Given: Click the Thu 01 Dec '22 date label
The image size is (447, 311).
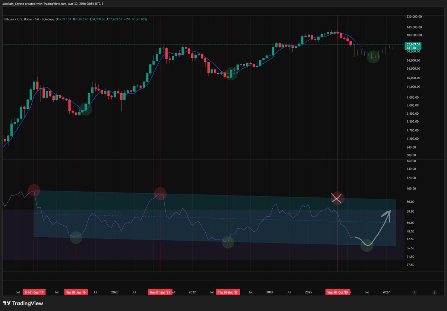Looking at the screenshot, I should [x=228, y=292].
